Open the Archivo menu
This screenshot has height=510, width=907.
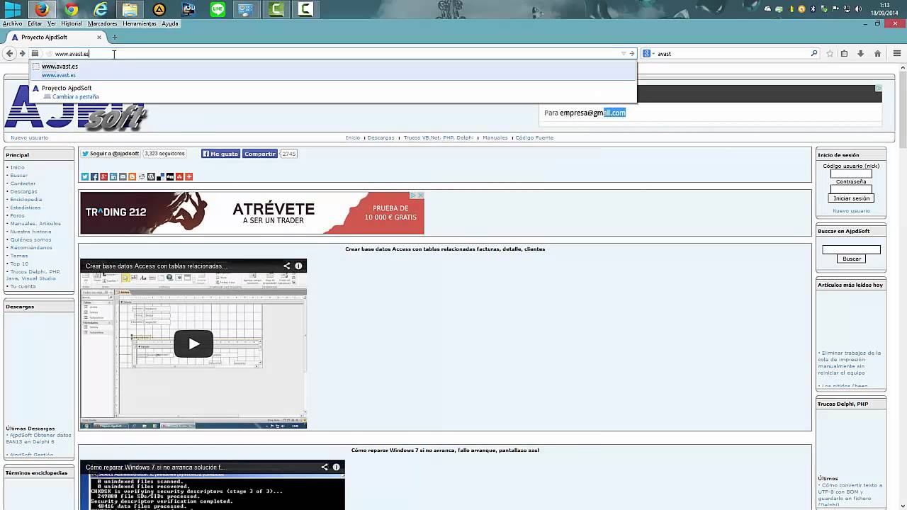(13, 23)
